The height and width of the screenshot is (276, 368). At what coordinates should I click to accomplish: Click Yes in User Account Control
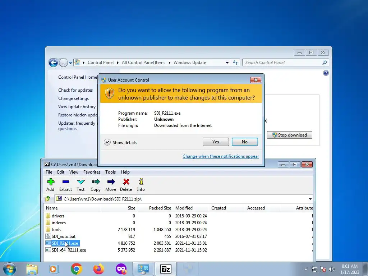(216, 142)
